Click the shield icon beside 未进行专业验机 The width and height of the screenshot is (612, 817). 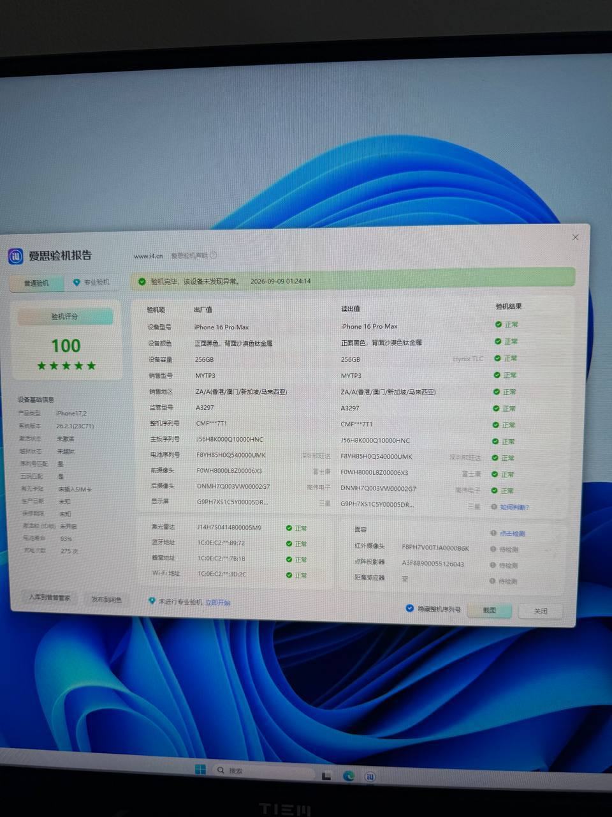pos(151,601)
